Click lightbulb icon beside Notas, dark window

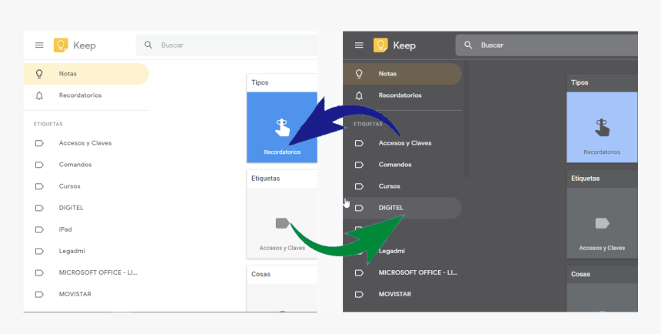coord(359,74)
